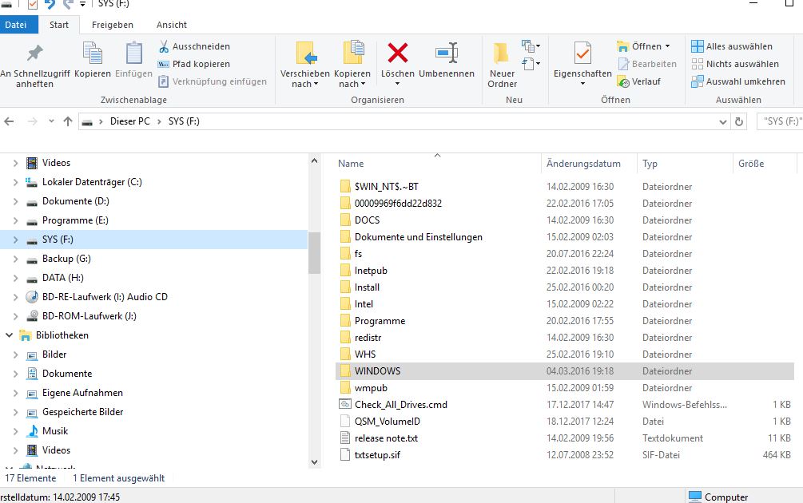This screenshot has height=503, width=803.
Task: Click the Neuer Ordner icon
Action: [x=502, y=53]
